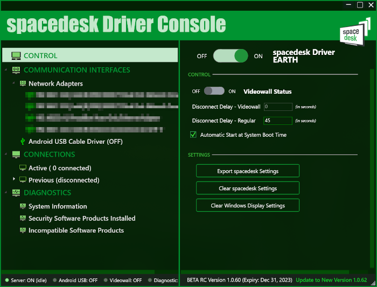The height and width of the screenshot is (287, 377).
Task: Click the Incompatible Software Products icon
Action: click(23, 230)
